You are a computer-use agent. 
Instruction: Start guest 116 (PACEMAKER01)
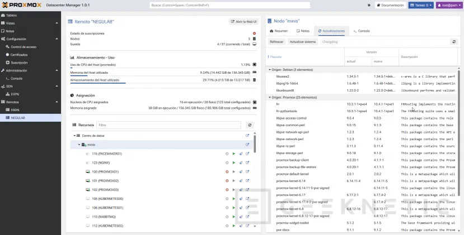[234, 154]
